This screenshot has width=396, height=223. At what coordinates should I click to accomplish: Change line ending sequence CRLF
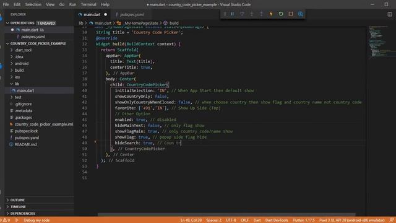(244, 221)
